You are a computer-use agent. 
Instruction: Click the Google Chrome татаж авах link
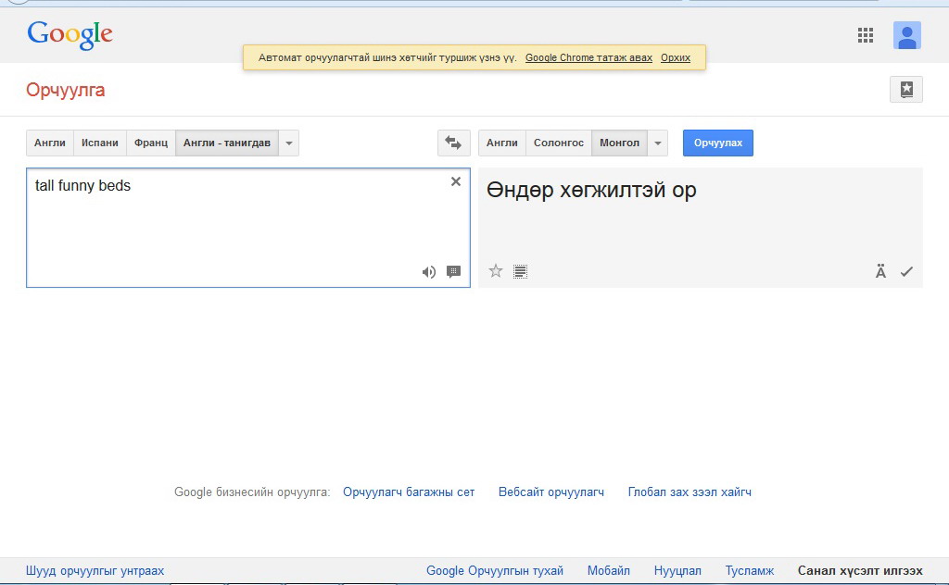588,57
